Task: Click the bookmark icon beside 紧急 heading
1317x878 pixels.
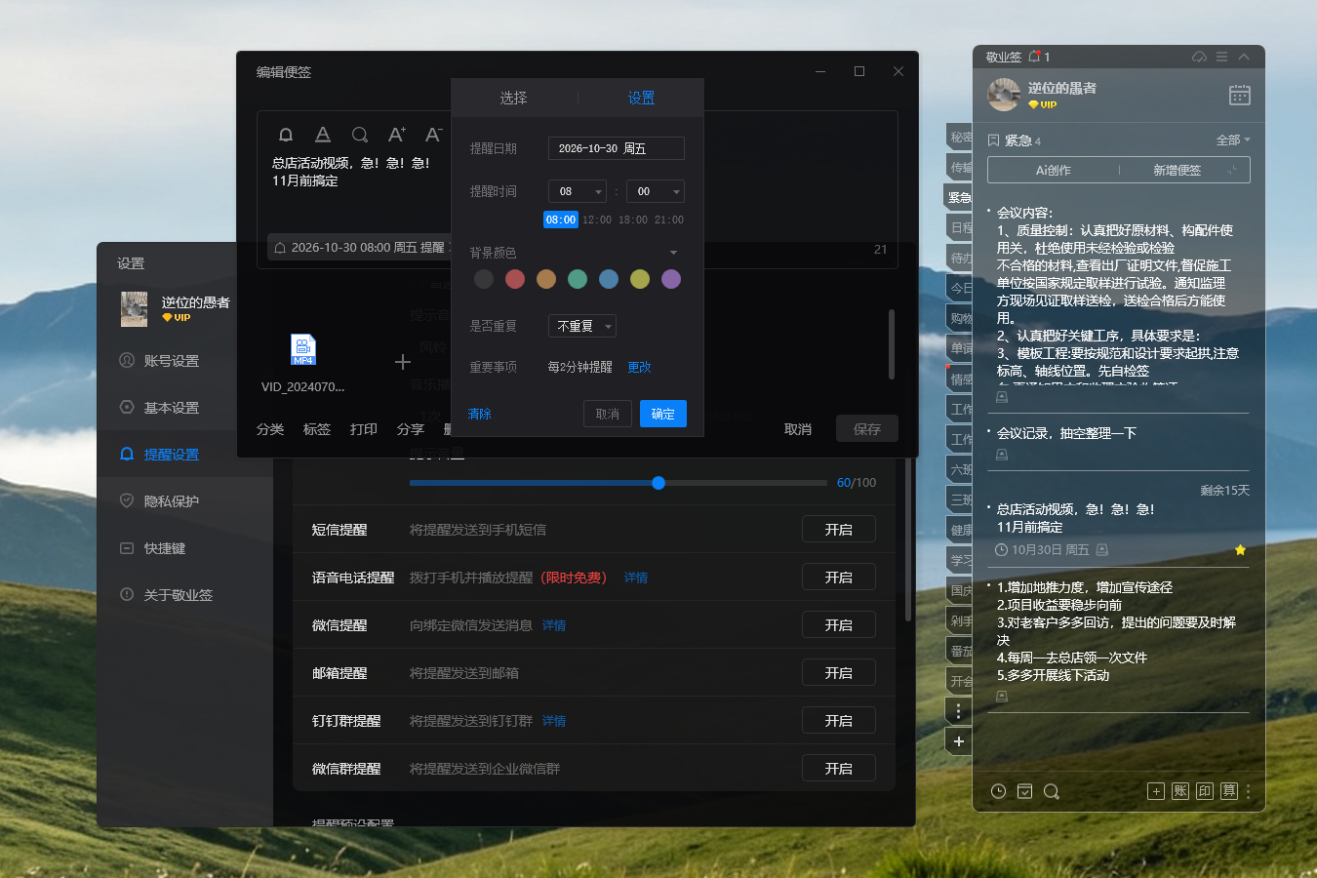Action: pyautogui.click(x=994, y=140)
